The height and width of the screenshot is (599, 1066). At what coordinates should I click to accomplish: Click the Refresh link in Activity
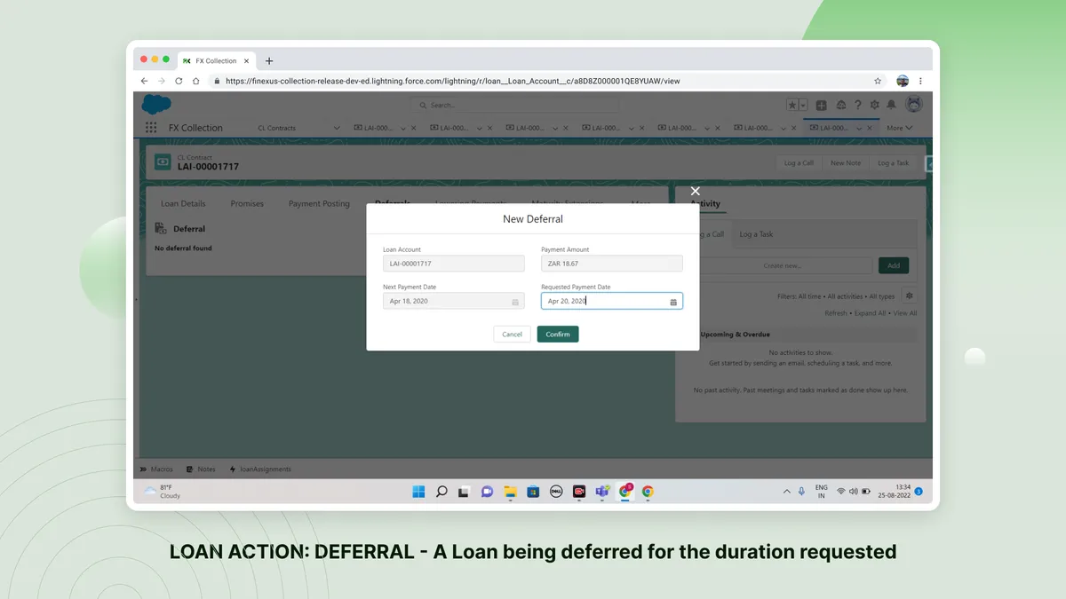coord(836,313)
